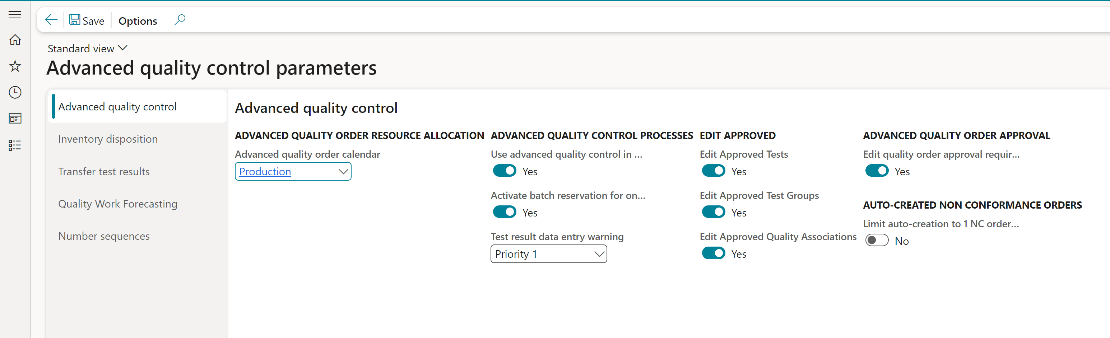The image size is (1110, 338).
Task: Open Workspaces icon in sidebar
Action: coord(15,119)
